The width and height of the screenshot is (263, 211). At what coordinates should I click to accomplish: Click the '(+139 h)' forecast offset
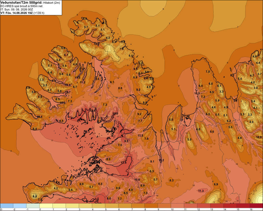39,13
